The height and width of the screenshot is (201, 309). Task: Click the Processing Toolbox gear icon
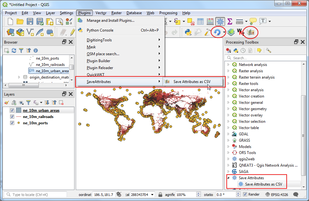(220, 21)
